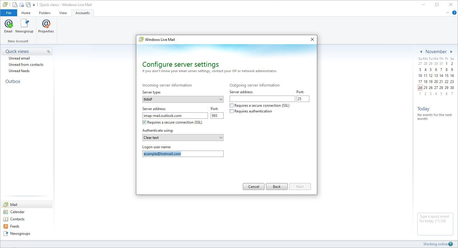
Task: Select Unread feeds quick view
Action: click(19, 71)
